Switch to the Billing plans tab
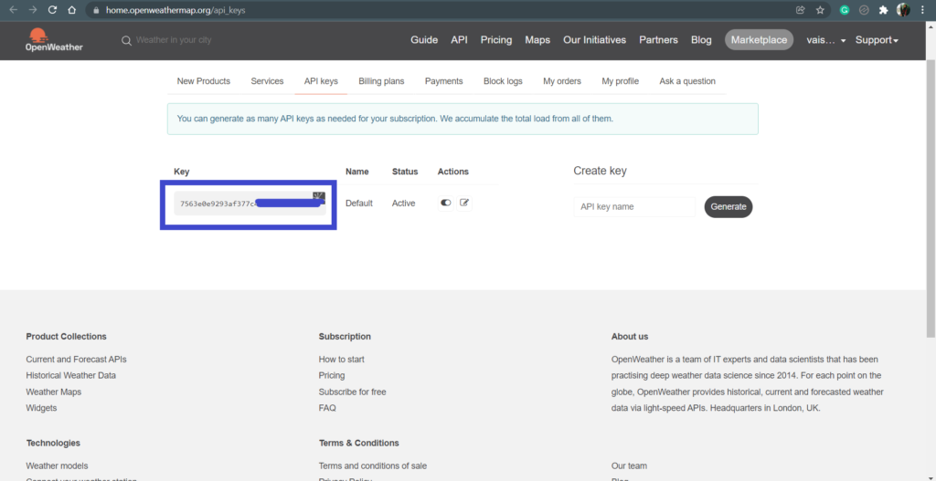 tap(381, 81)
